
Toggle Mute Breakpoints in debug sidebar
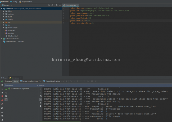2,104
